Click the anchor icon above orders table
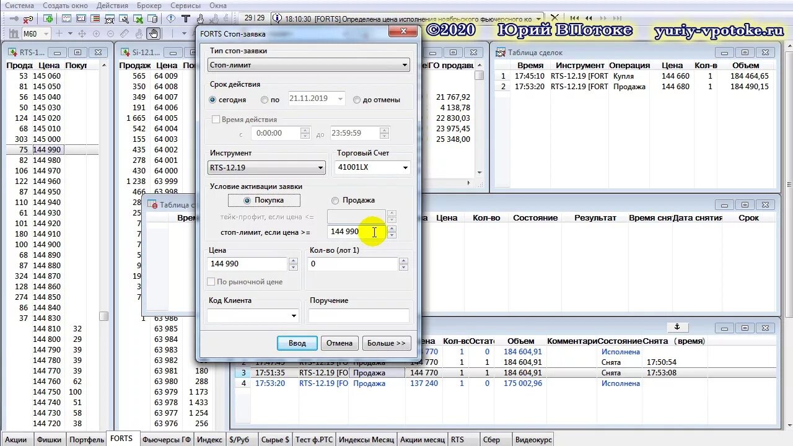793x446 pixels. coord(677,326)
